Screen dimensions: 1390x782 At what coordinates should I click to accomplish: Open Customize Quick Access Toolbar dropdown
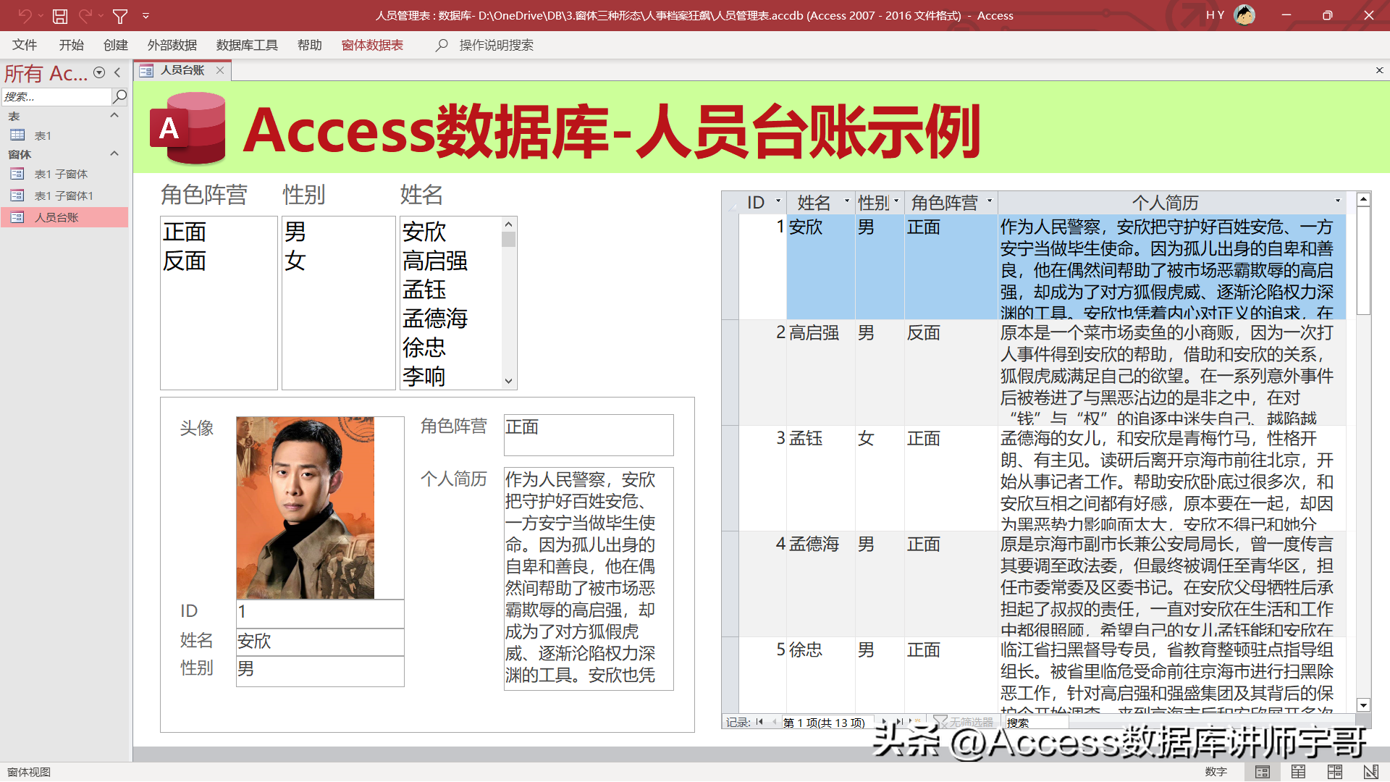pos(146,15)
